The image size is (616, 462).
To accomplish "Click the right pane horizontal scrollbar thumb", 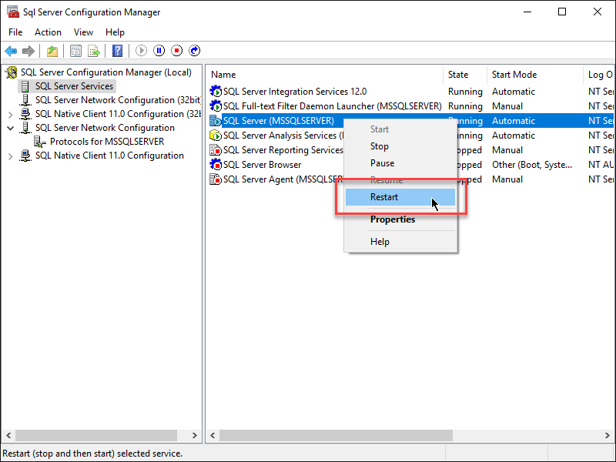I will tap(336, 435).
